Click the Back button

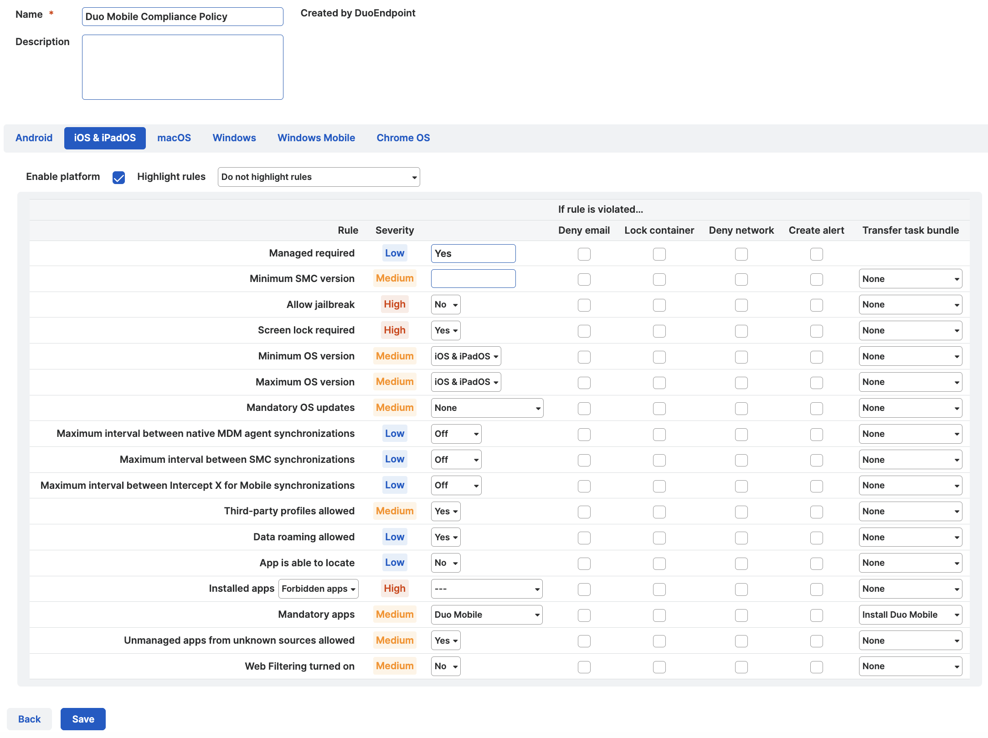tap(29, 719)
